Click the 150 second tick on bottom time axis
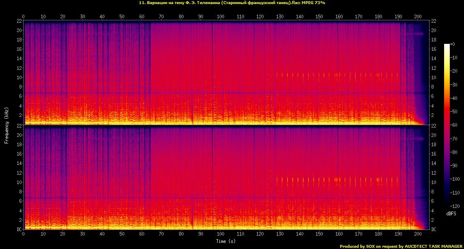Image resolution: width=464 pixels, height=249 pixels. point(319,234)
